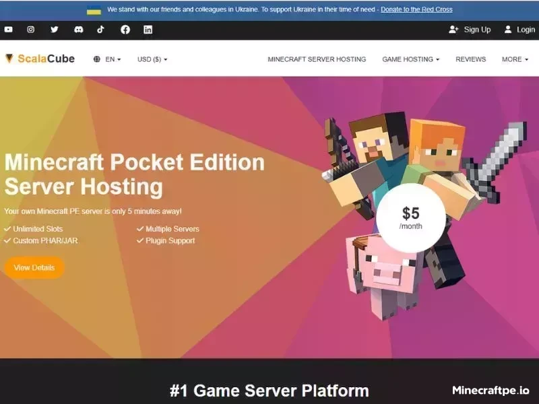Open the Instagram social icon

pos(31,30)
